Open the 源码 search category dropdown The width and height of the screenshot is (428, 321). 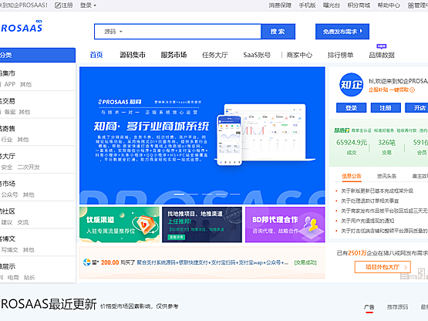[113, 32]
